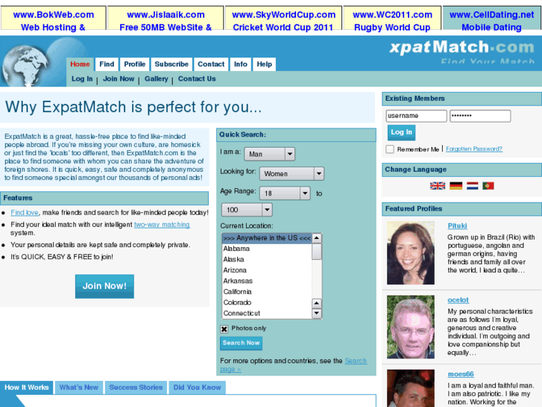
Task: Toggle the Photos only checkbox
Action: [224, 329]
